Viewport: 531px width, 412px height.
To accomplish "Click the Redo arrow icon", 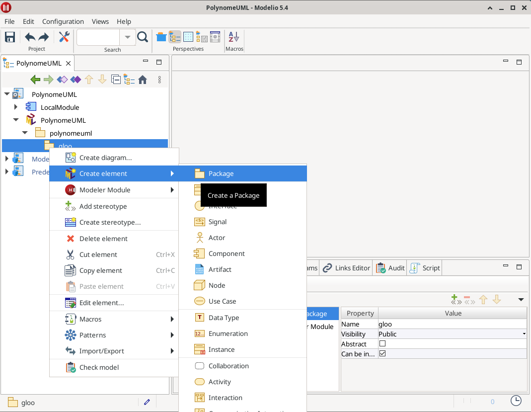I will pyautogui.click(x=44, y=37).
